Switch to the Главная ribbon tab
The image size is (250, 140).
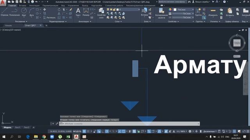tap(12, 5)
